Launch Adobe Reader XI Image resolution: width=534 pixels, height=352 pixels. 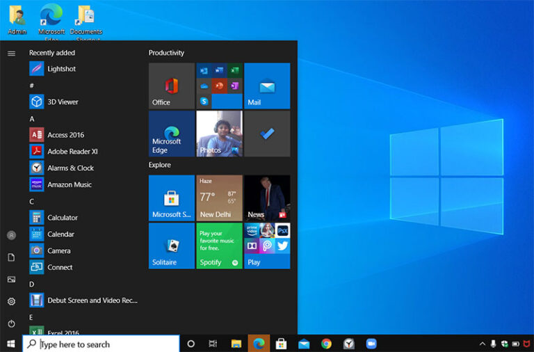[x=72, y=151]
